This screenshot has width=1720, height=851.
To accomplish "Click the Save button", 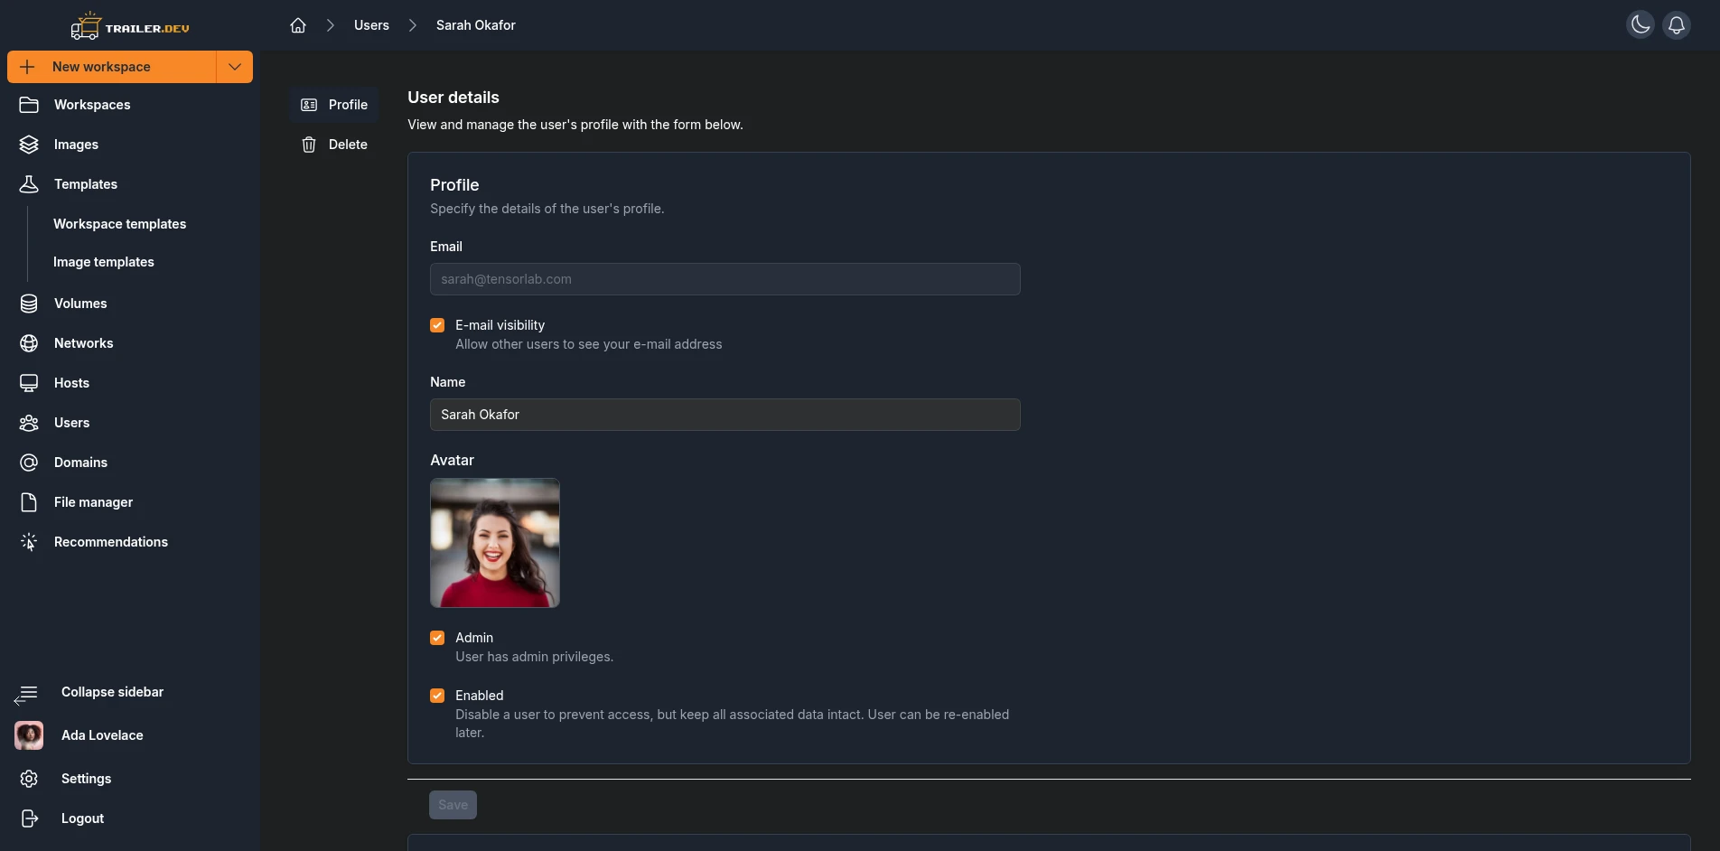I will (453, 805).
